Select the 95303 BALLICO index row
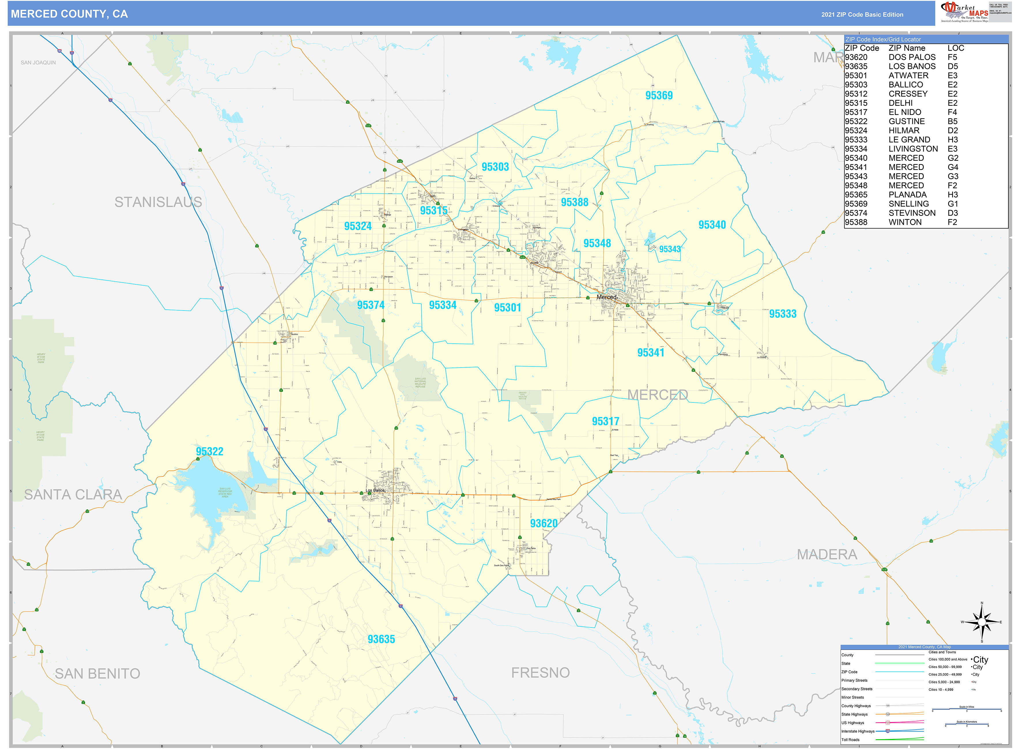This screenshot has height=749, width=1017. pos(901,84)
